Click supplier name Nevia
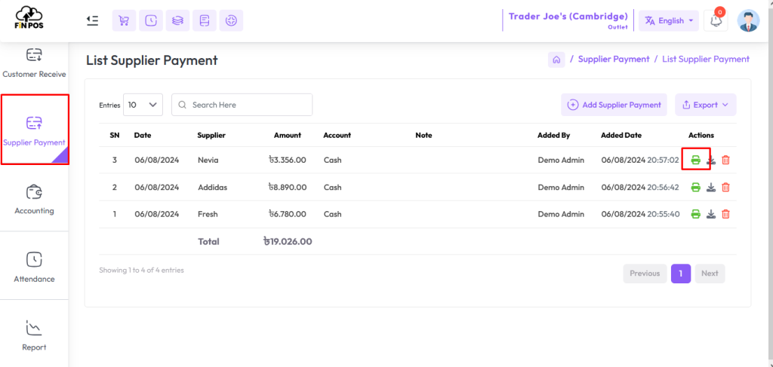The image size is (773, 367). pos(208,160)
